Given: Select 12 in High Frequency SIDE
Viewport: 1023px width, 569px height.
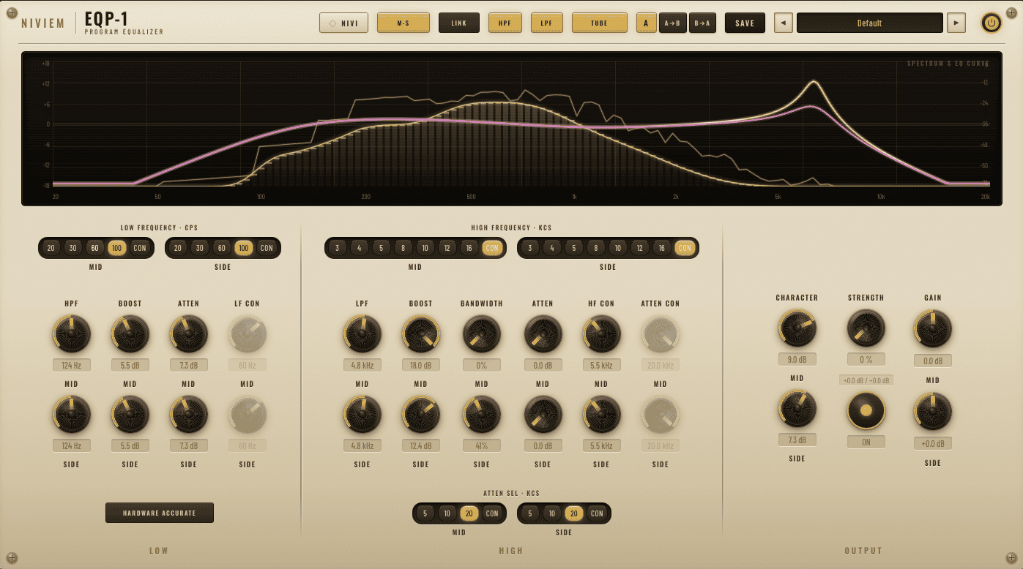Looking at the screenshot, I should click(x=640, y=248).
